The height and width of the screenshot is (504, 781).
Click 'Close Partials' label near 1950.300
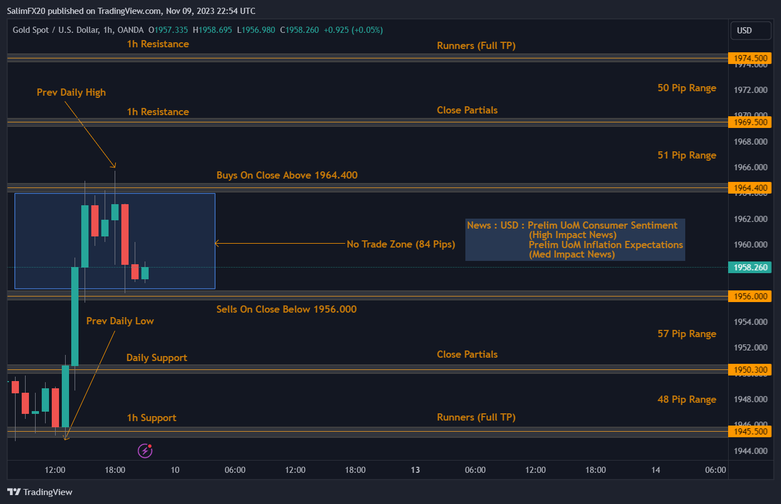pyautogui.click(x=467, y=354)
